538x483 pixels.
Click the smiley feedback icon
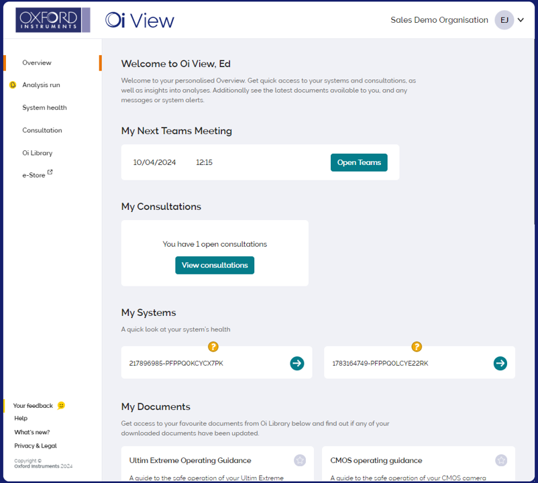(x=62, y=405)
